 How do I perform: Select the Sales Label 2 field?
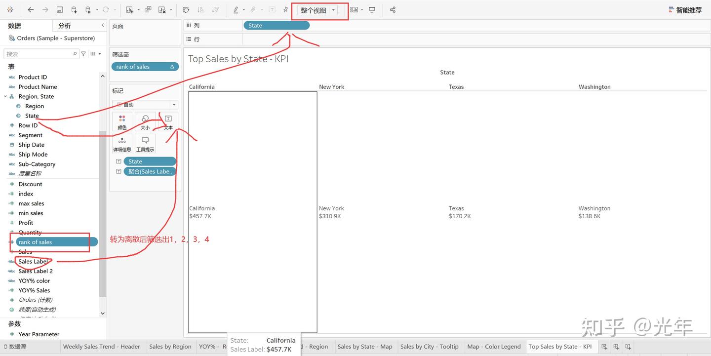coord(36,271)
